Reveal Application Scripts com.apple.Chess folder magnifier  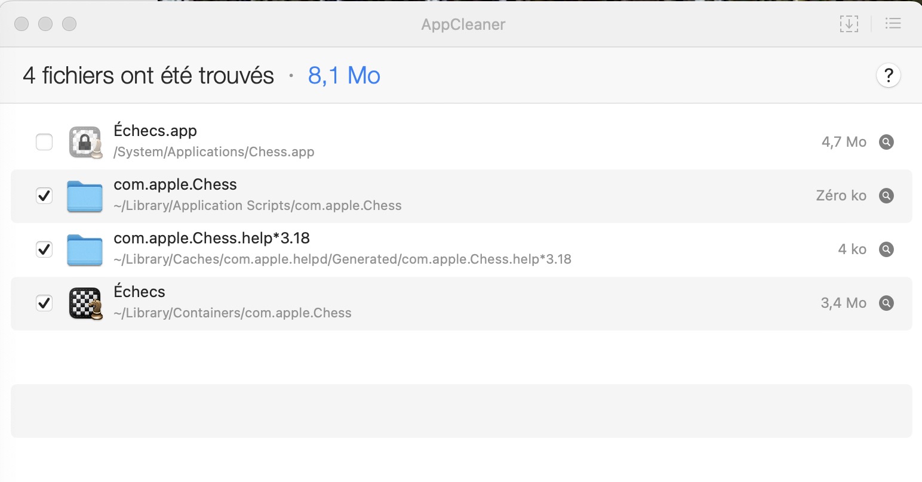click(886, 196)
